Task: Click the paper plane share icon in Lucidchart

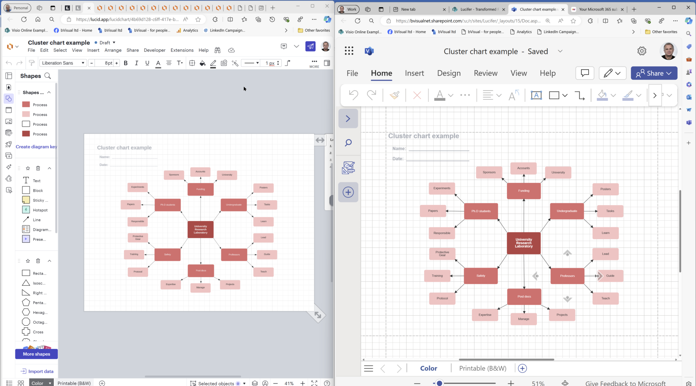Action: coord(310,46)
